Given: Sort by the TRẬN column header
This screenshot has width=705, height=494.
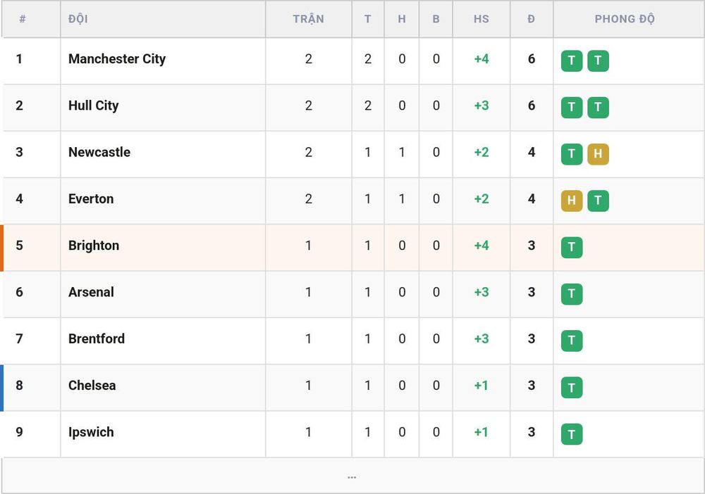Looking at the screenshot, I should point(309,19).
